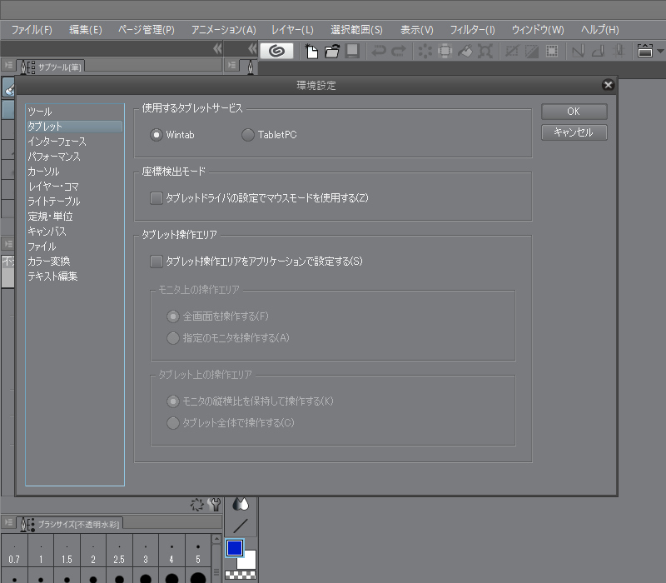Close the 環境設定 dialog with X

(x=608, y=85)
